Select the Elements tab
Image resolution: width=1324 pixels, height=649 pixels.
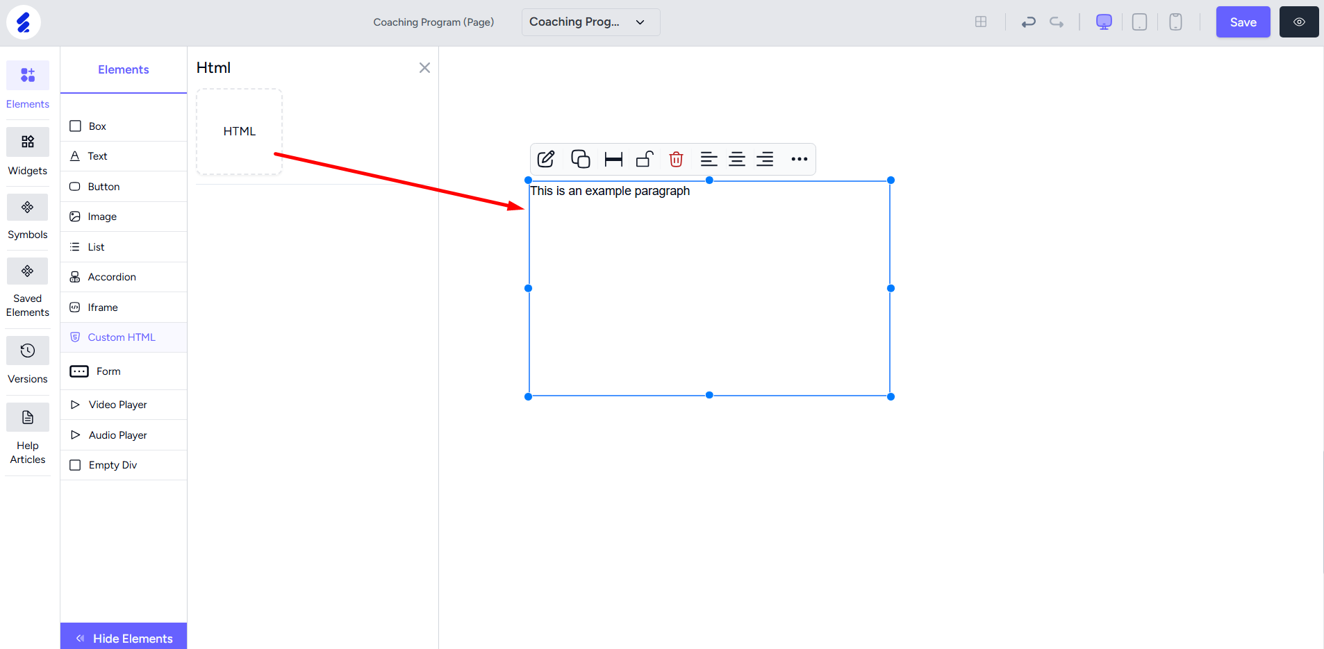coord(124,69)
